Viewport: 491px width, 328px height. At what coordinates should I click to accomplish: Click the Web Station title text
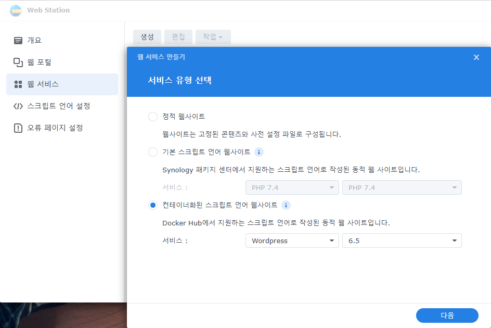pos(48,10)
